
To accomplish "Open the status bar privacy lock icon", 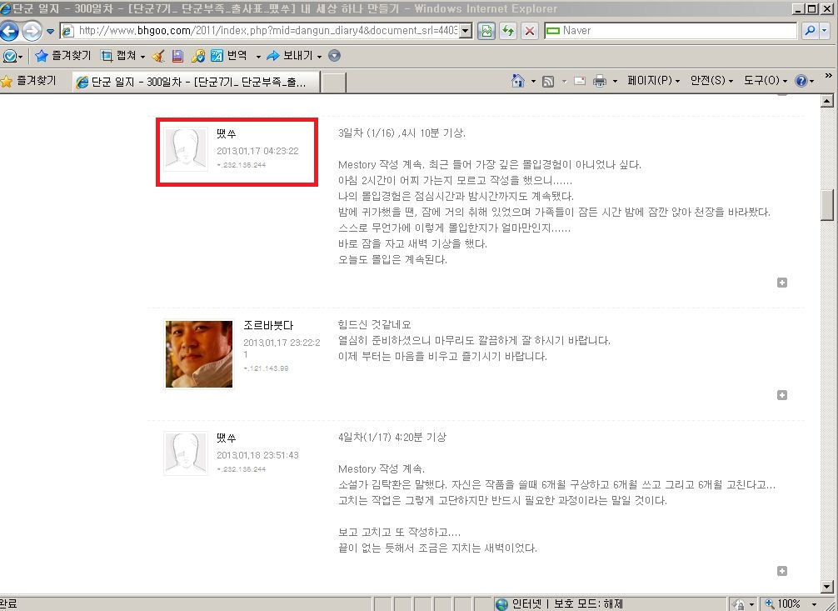I will [740, 604].
